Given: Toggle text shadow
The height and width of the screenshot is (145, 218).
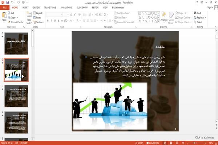Looking at the screenshot, I should click(x=58, y=21).
